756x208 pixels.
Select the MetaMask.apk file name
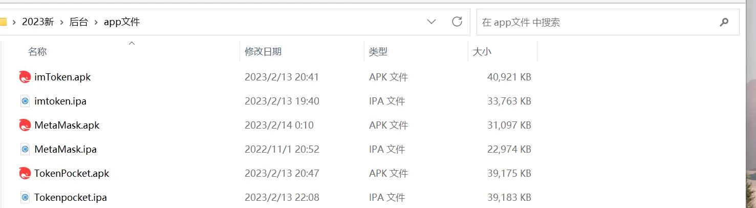point(67,126)
